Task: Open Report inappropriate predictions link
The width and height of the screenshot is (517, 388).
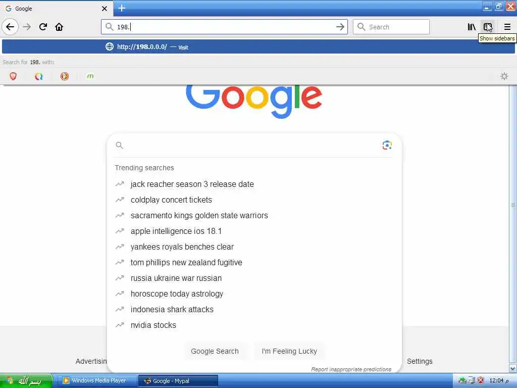Action: (x=351, y=369)
